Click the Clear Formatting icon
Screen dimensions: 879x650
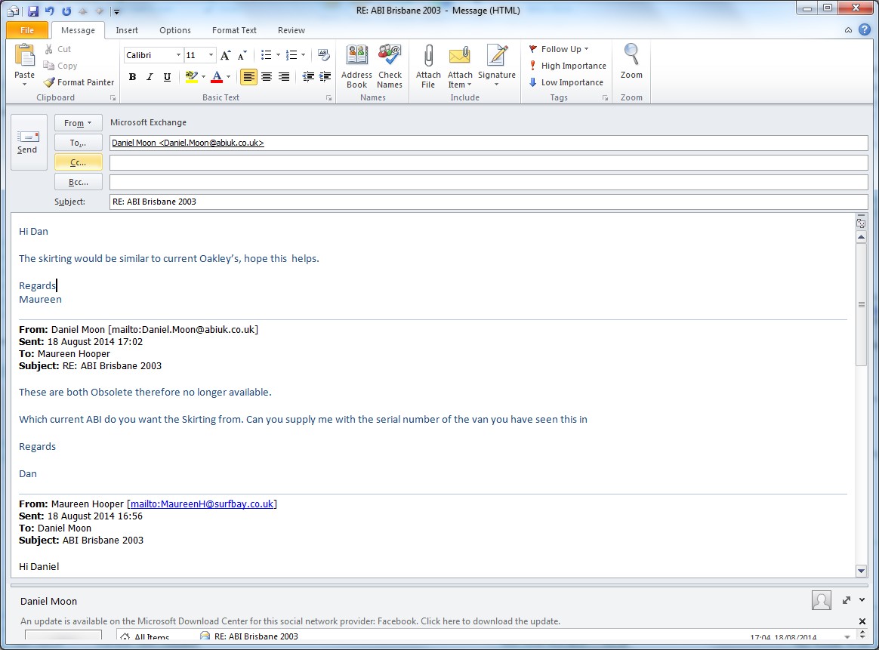click(x=323, y=55)
